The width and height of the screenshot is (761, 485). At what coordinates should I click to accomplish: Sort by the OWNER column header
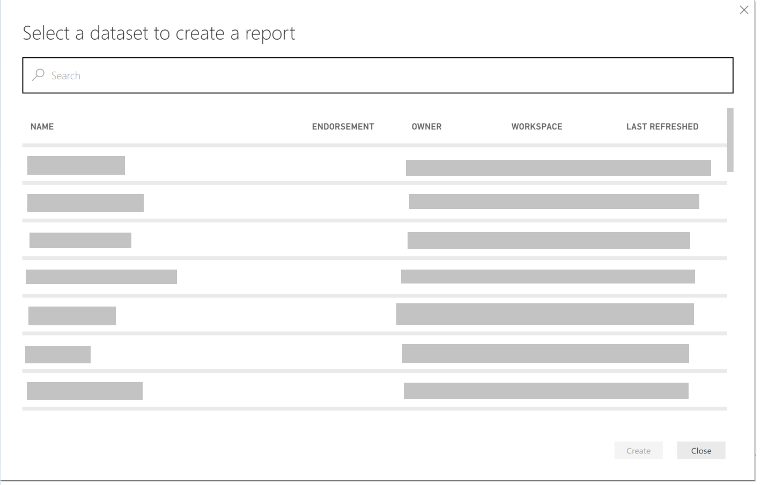point(426,126)
